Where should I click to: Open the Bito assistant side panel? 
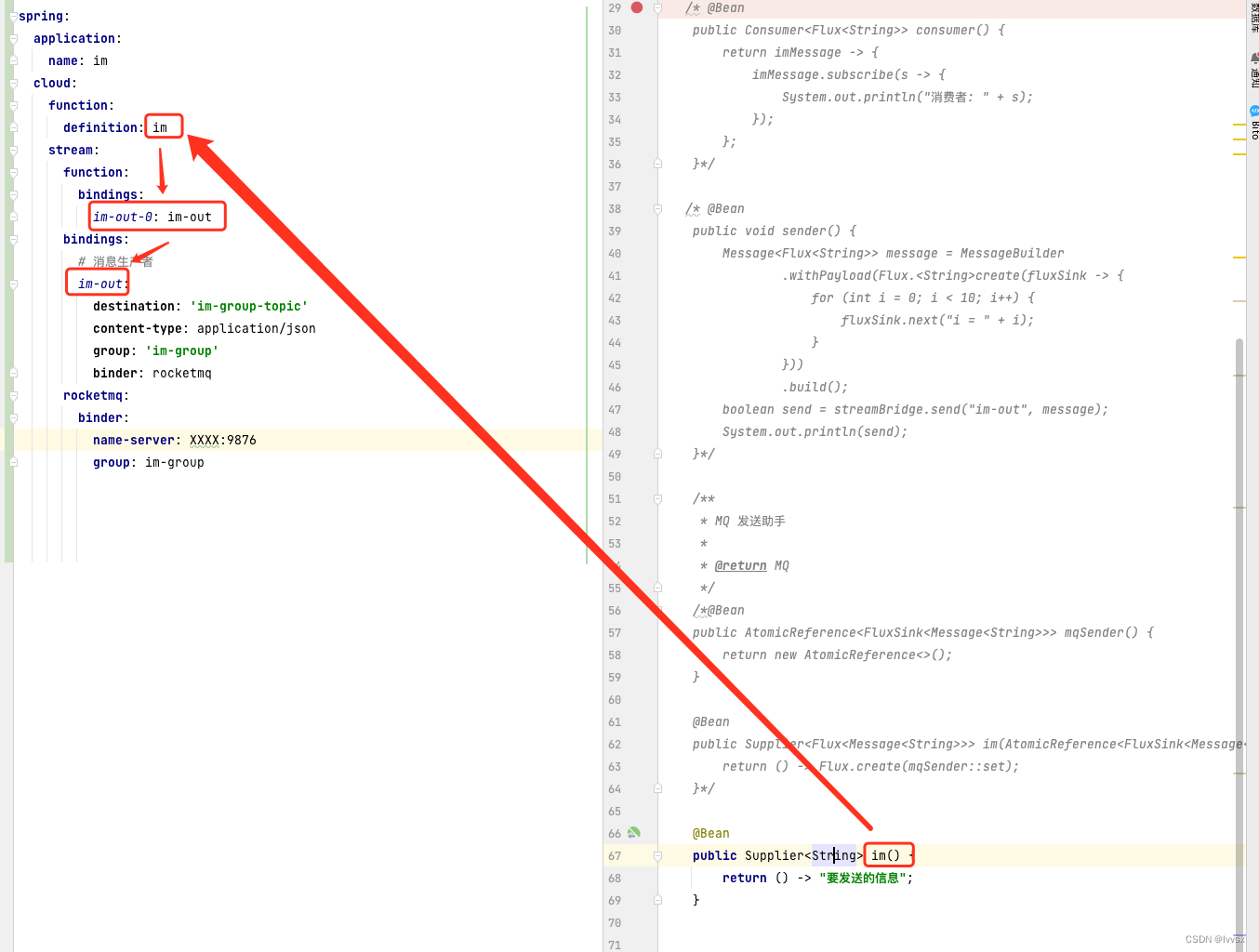[1253, 123]
